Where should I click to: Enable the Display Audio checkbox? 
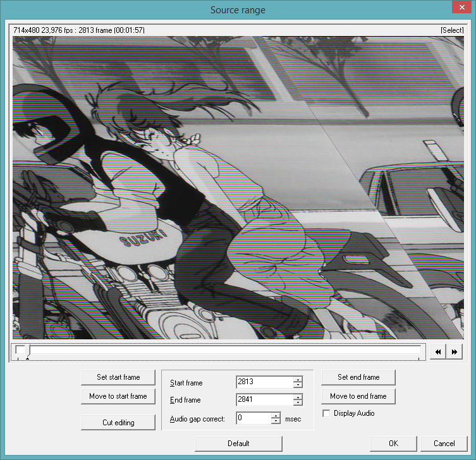(326, 413)
